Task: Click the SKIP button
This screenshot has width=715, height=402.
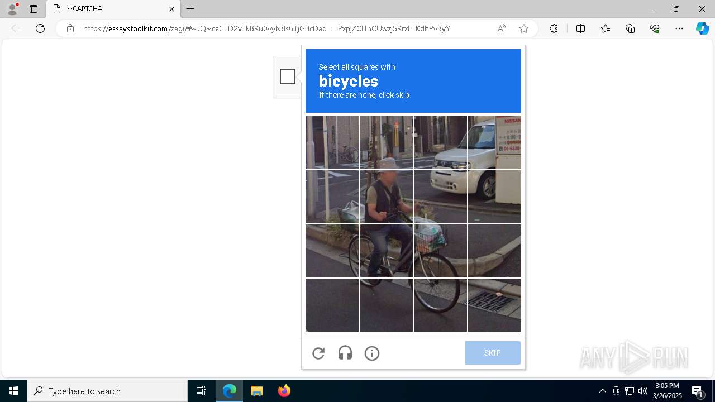Action: (492, 353)
